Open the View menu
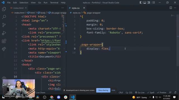This screenshot has width=179, height=100. pos(33,2)
